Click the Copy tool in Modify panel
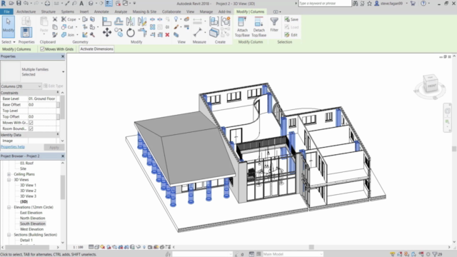The image size is (457, 257). coord(119,32)
